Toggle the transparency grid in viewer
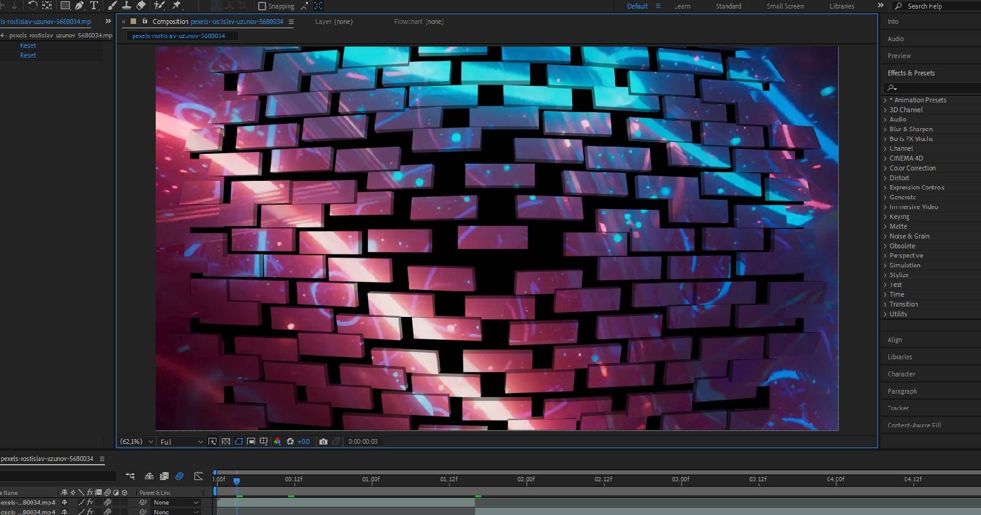Screen dimensions: 981x515 226,441
